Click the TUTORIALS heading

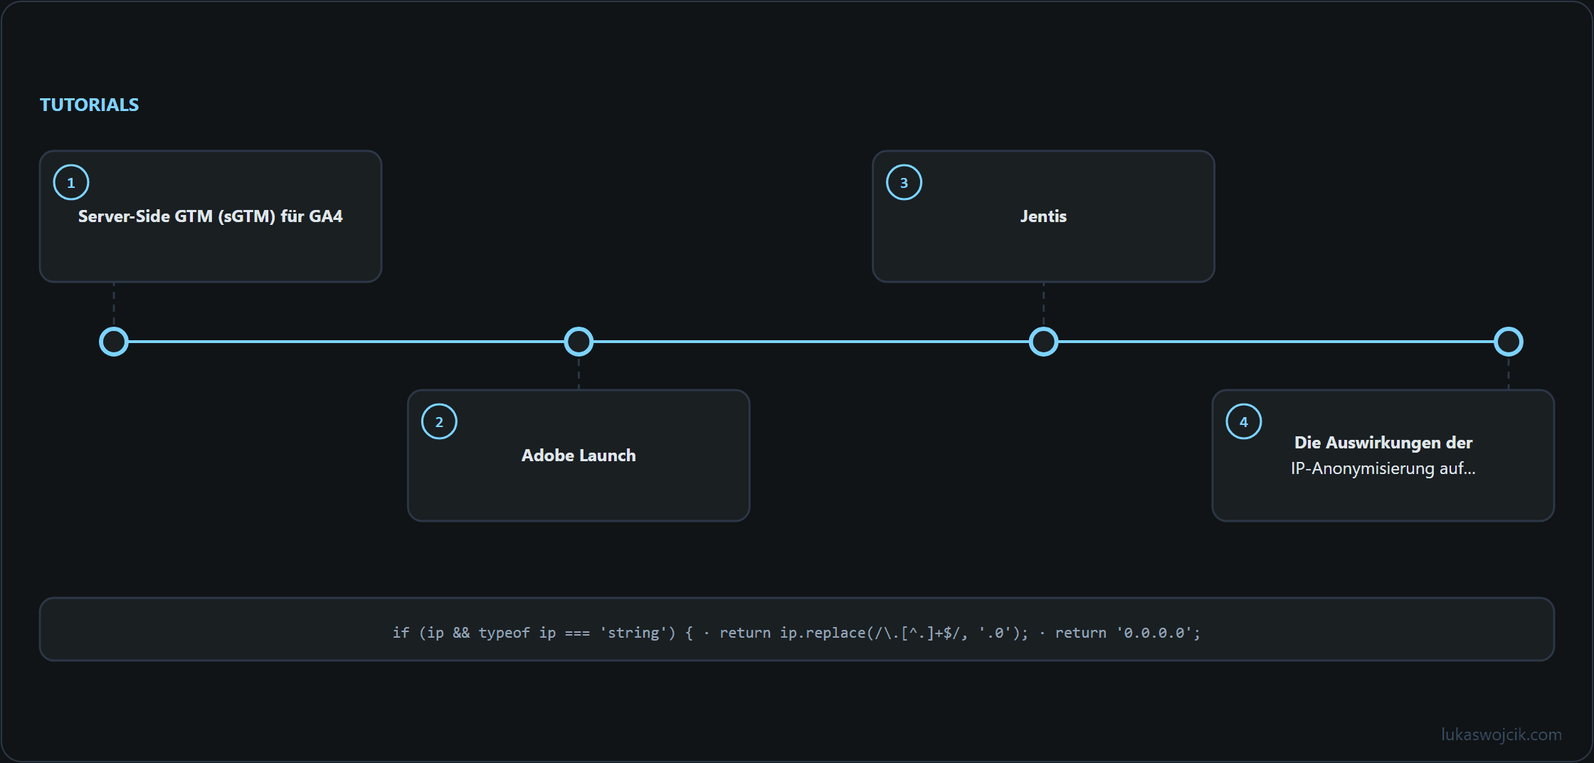[x=90, y=105]
